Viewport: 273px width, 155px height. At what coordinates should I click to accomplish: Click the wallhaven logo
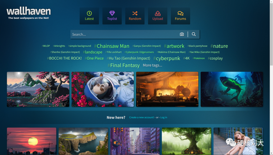coord(29,13)
